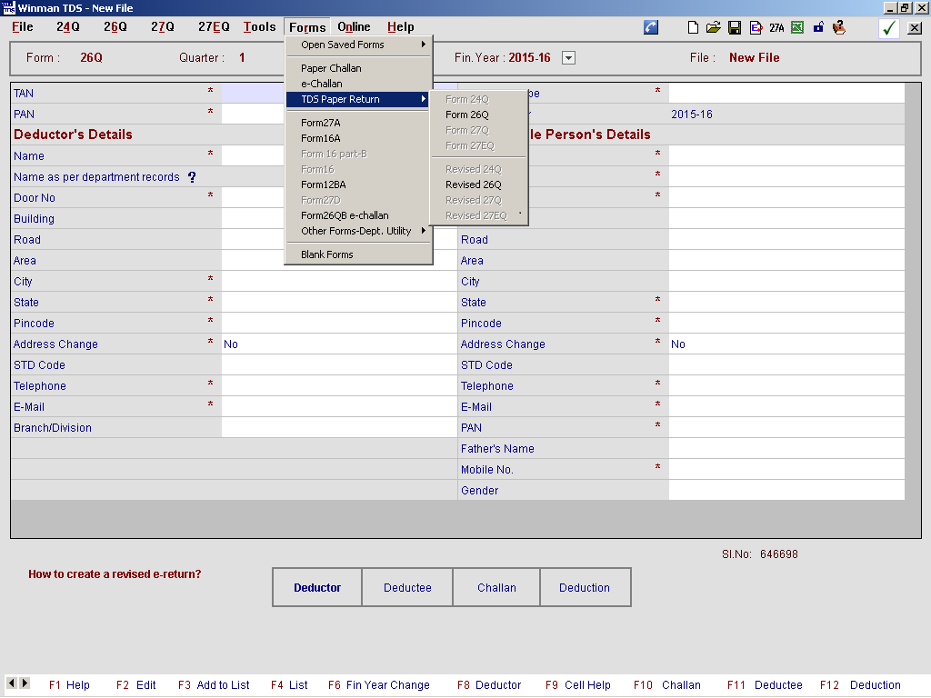Click the blue padlock icon
Screen dimensions: 931x698
coord(818,28)
